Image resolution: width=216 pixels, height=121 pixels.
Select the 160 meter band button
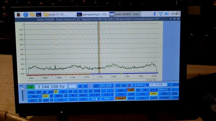pyautogui.click(x=39, y=92)
